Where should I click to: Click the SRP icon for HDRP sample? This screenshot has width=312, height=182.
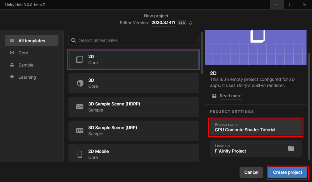click(79, 107)
